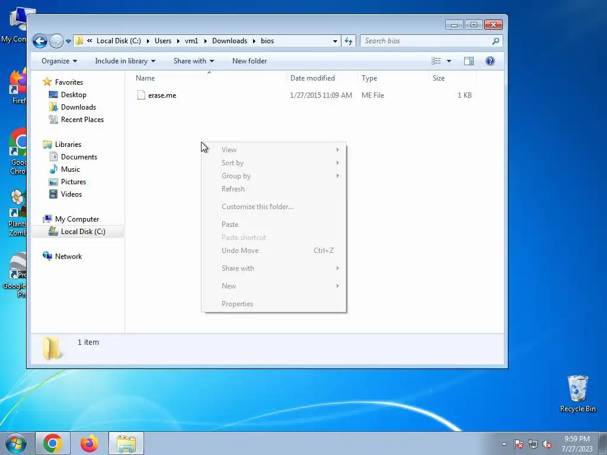
Task: Click the search magnifier icon
Action: [x=496, y=41]
